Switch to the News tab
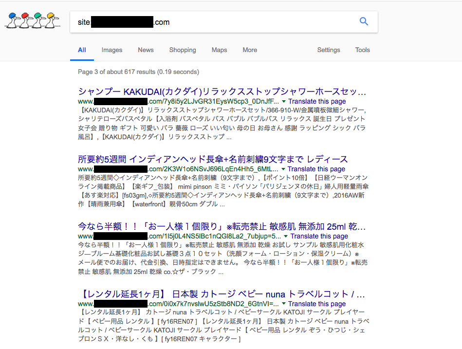 (146, 50)
